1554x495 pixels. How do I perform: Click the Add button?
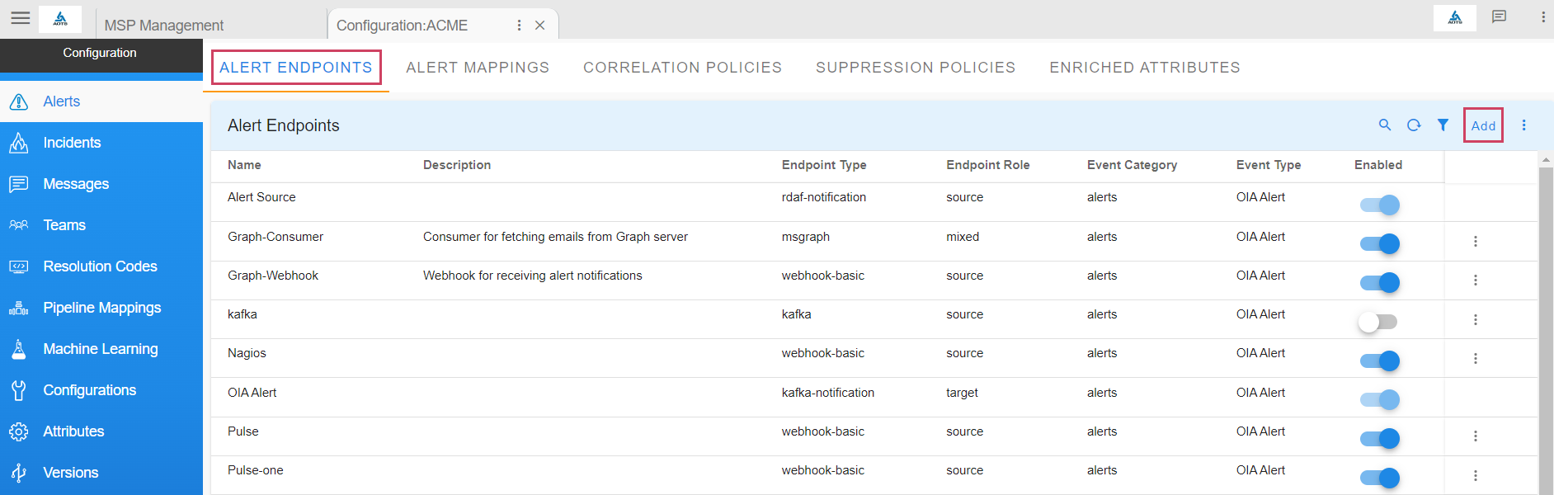click(1483, 125)
